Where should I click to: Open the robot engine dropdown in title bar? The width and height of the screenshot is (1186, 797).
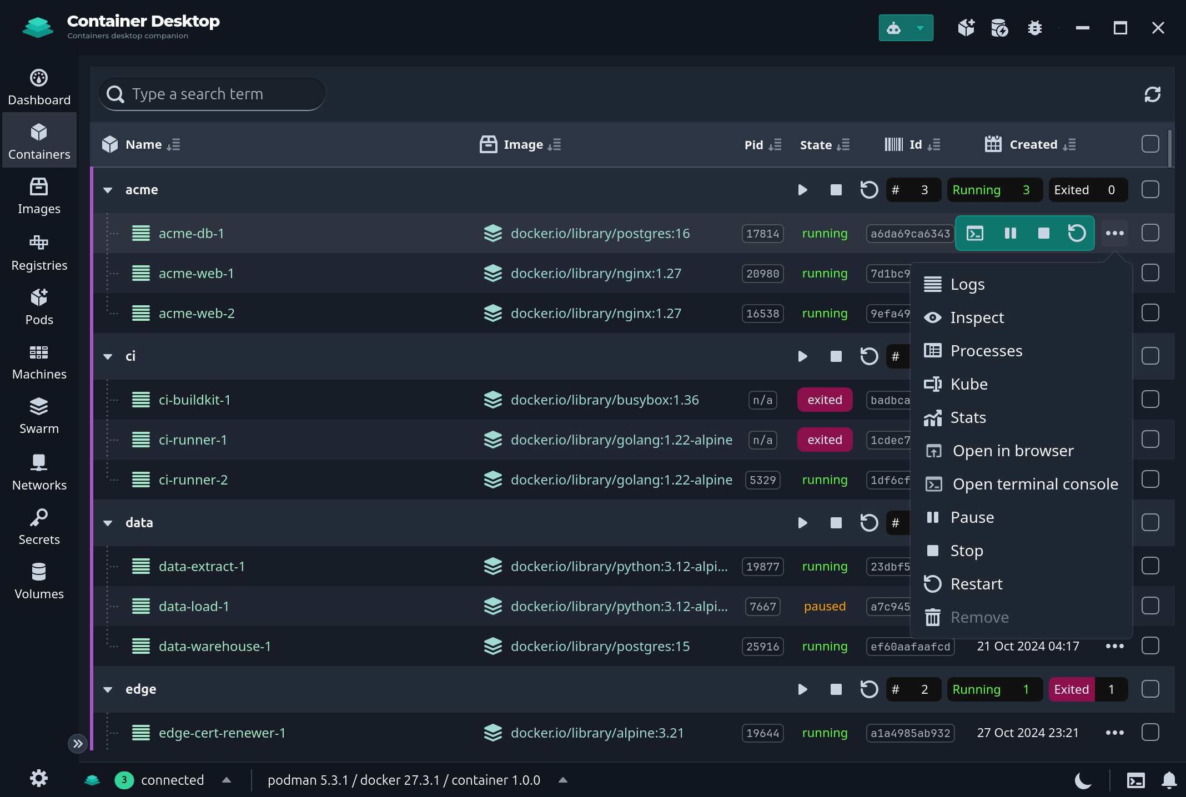906,28
